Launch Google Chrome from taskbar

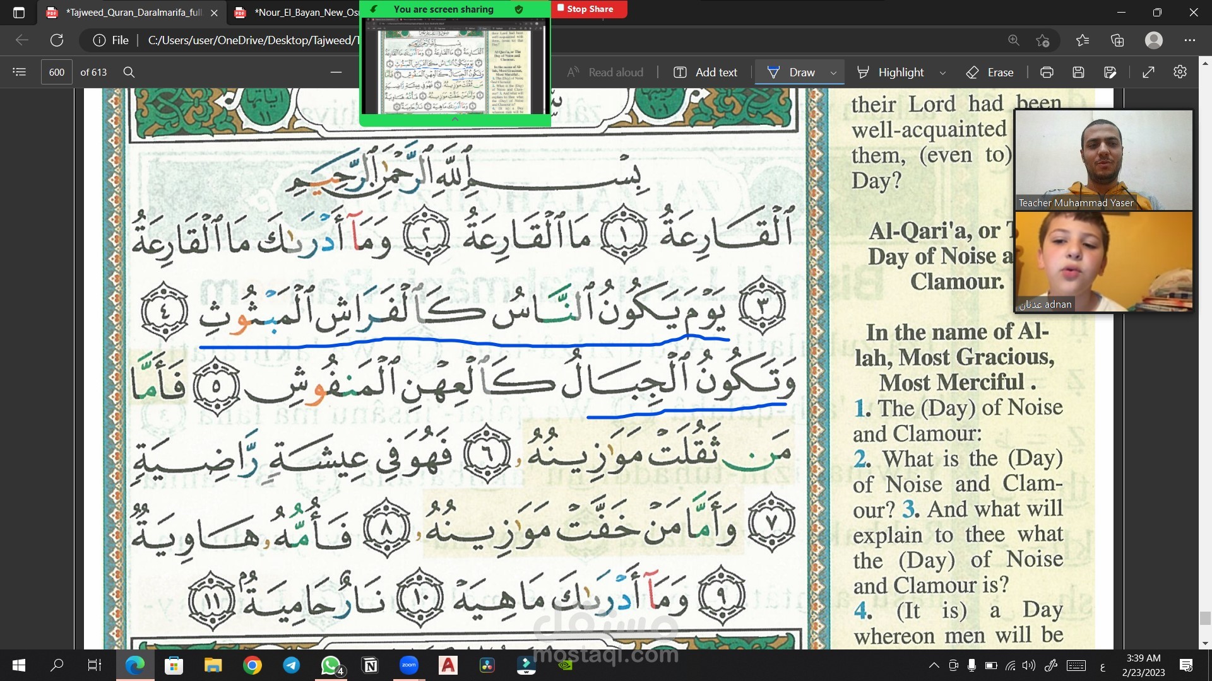252,665
